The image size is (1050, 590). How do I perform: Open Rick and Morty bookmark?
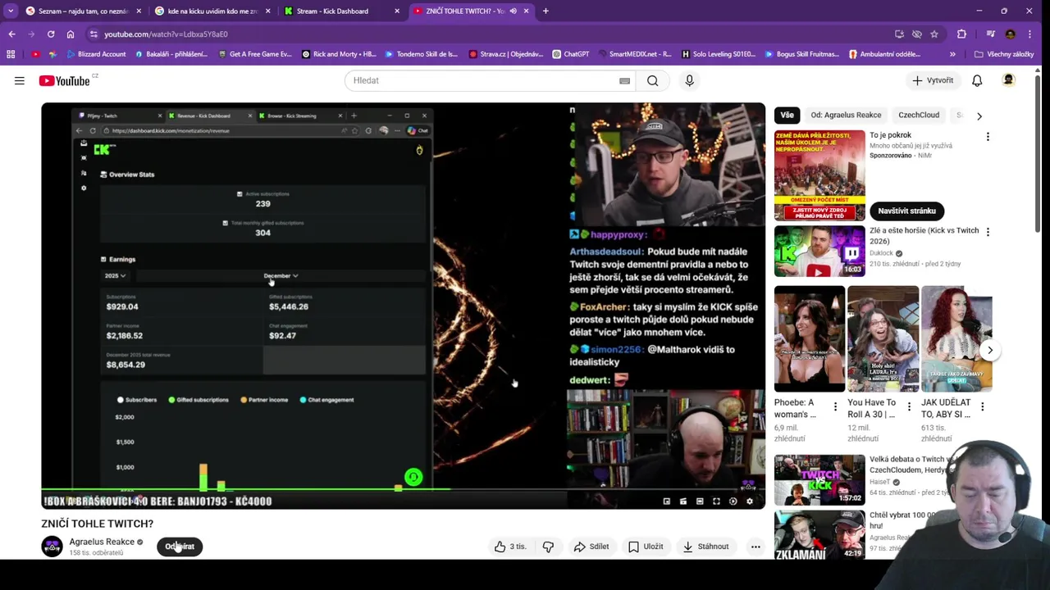click(x=339, y=54)
